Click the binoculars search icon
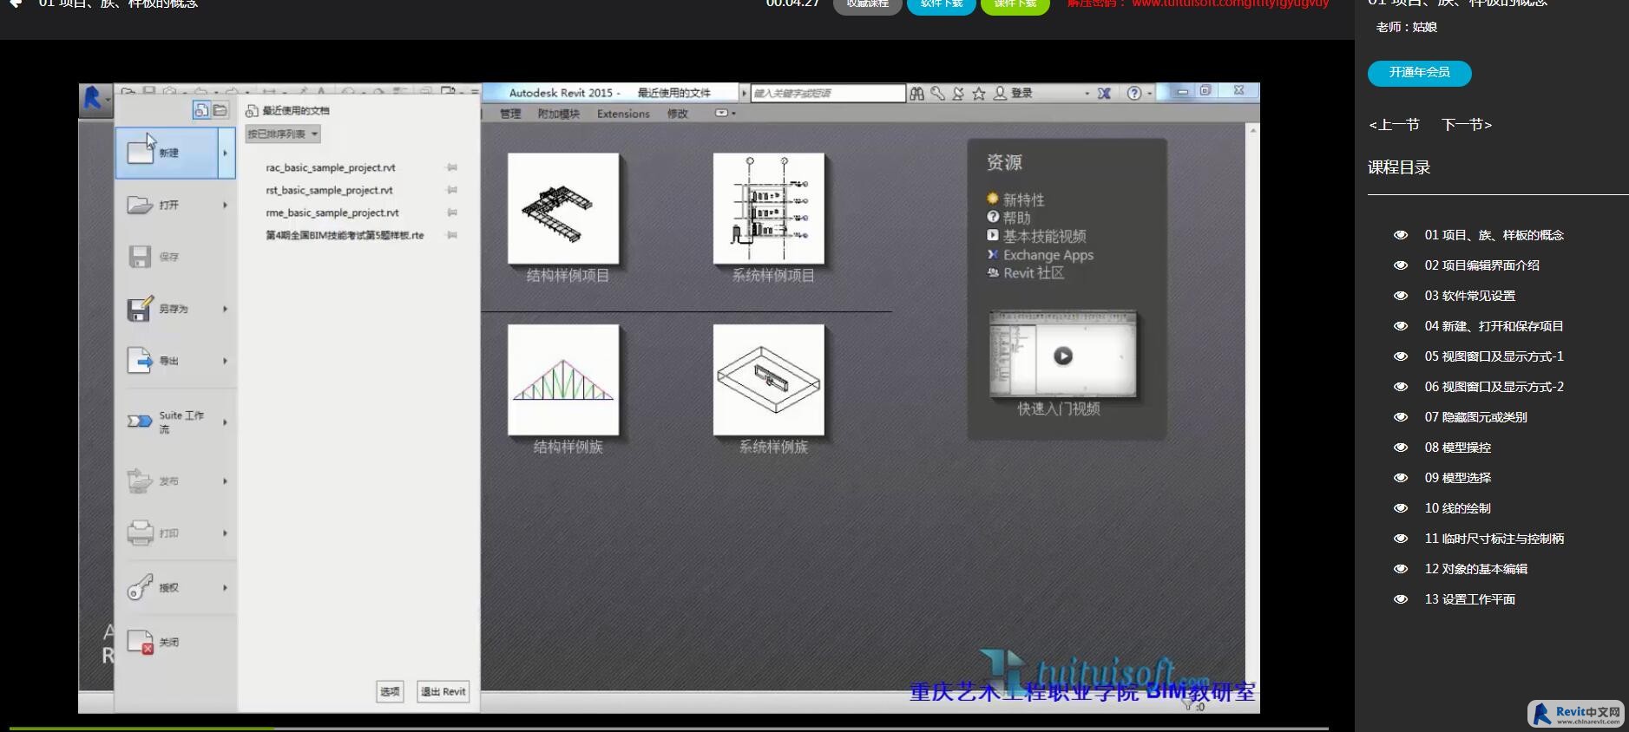This screenshot has height=732, width=1629. pyautogui.click(x=916, y=93)
